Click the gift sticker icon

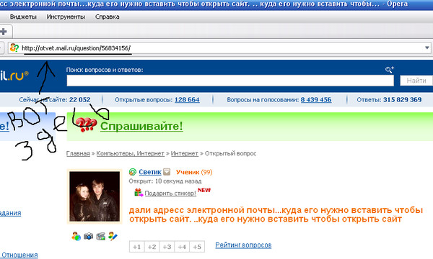click(139, 192)
